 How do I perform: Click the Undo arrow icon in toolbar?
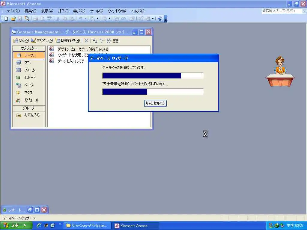click(80, 19)
